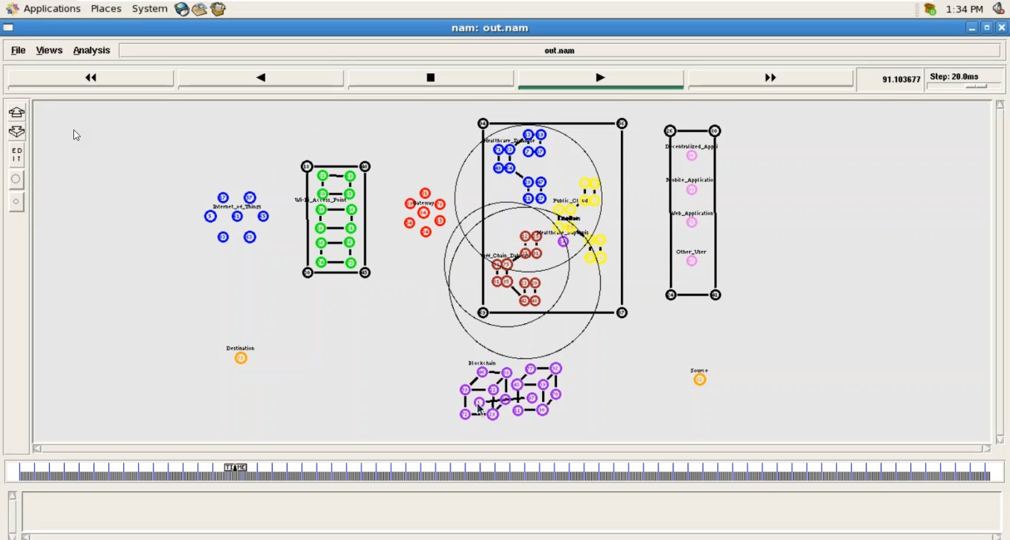Open the Views menu
Screen dimensions: 1010x540
point(49,50)
